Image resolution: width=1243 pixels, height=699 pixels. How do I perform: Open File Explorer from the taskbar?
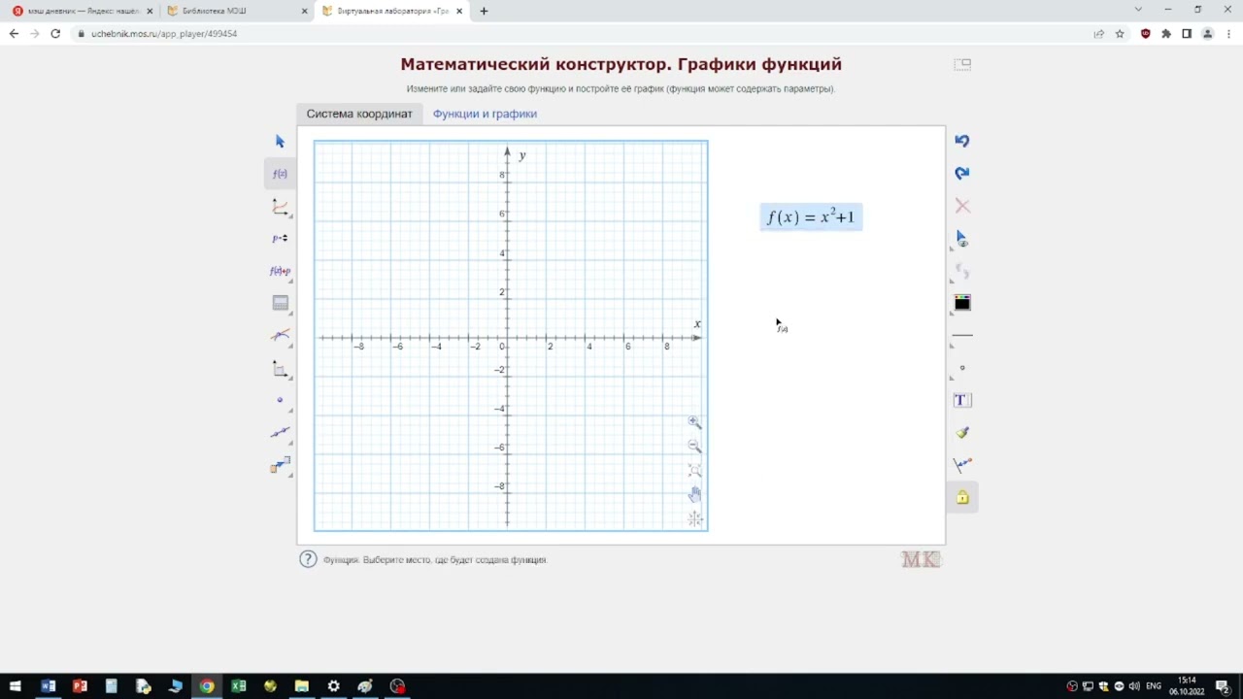[302, 686]
